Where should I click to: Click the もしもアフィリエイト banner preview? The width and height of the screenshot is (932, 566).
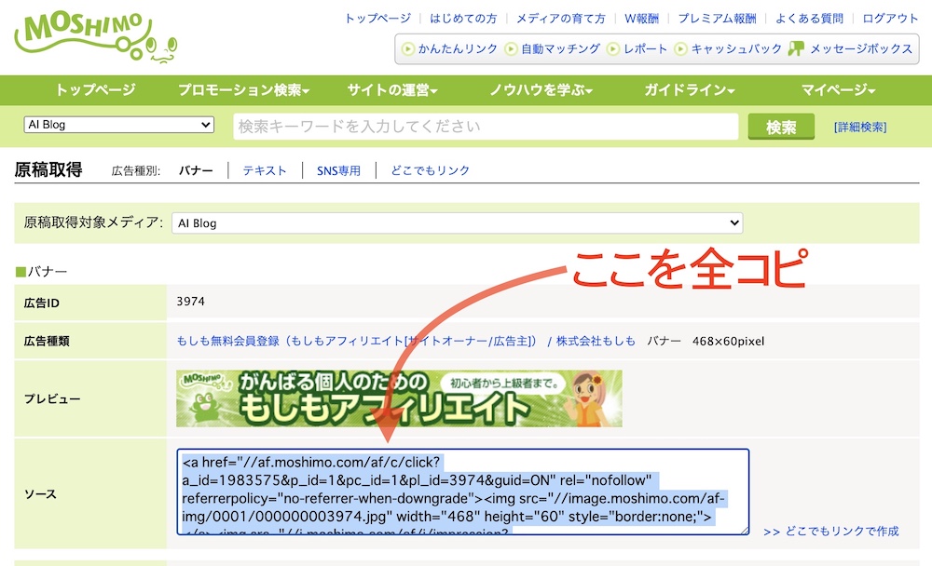point(400,398)
